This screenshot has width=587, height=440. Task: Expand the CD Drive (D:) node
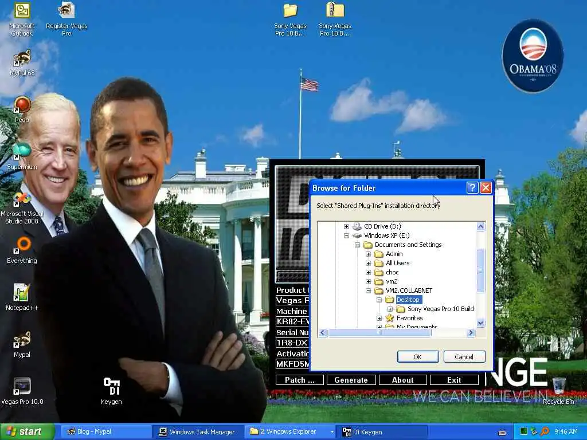pos(346,226)
